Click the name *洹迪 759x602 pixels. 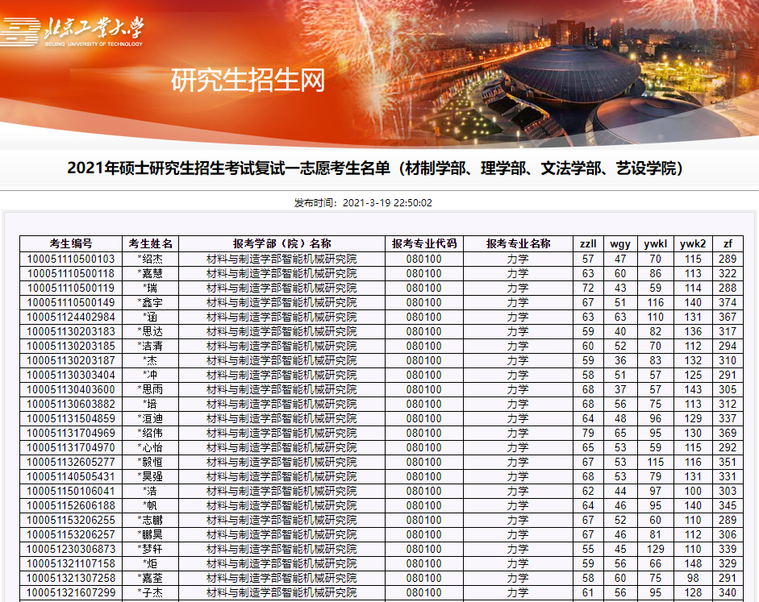tap(150, 419)
